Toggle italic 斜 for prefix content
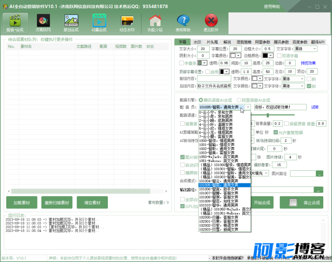 click(309, 79)
